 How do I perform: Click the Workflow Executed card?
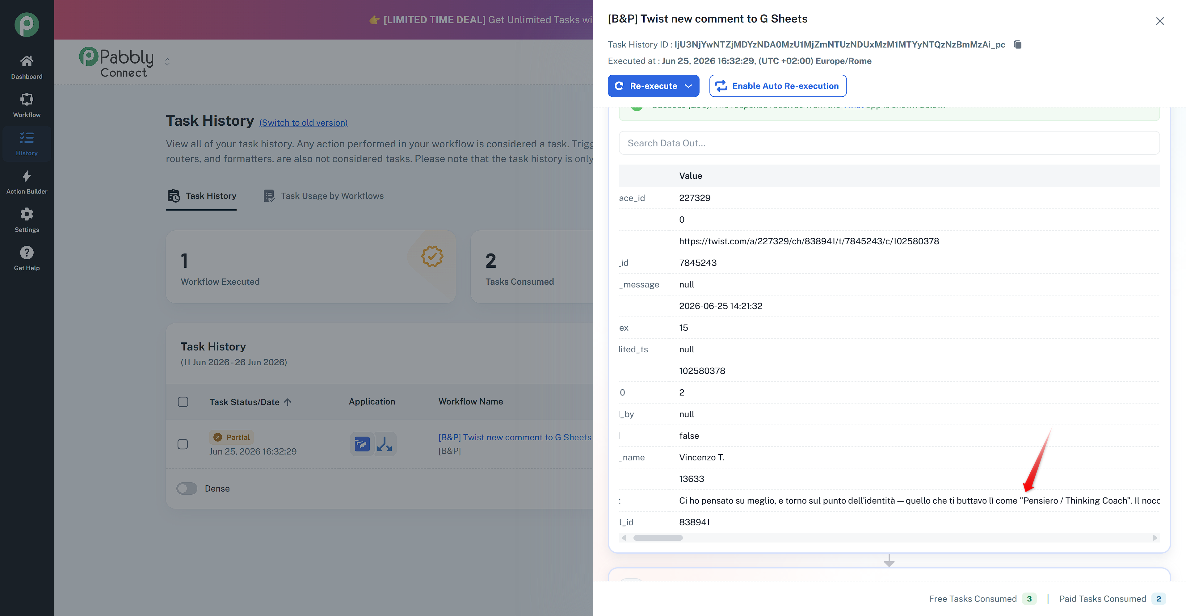click(311, 267)
